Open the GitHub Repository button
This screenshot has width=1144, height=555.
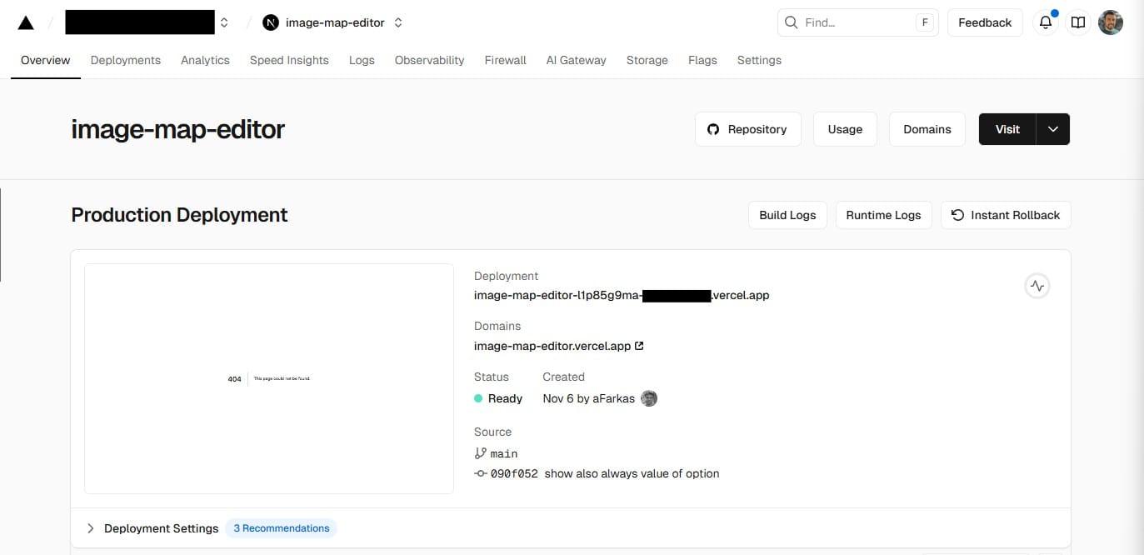pos(747,129)
